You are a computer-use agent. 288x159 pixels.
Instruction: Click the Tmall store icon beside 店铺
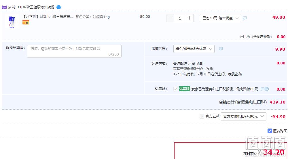coord(4,7)
